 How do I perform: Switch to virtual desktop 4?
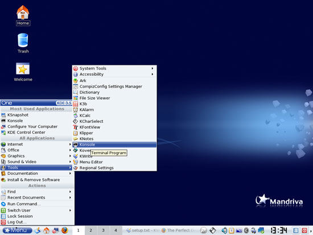coord(116,230)
